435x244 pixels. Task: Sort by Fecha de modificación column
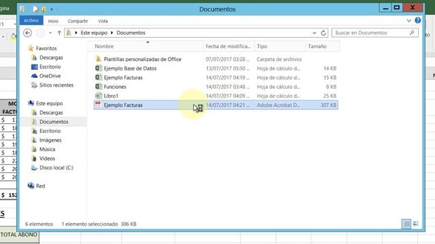click(228, 46)
